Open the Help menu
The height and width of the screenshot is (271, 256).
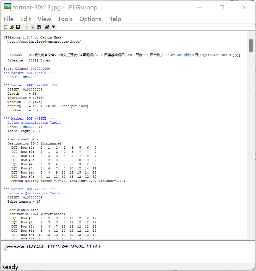point(114,19)
